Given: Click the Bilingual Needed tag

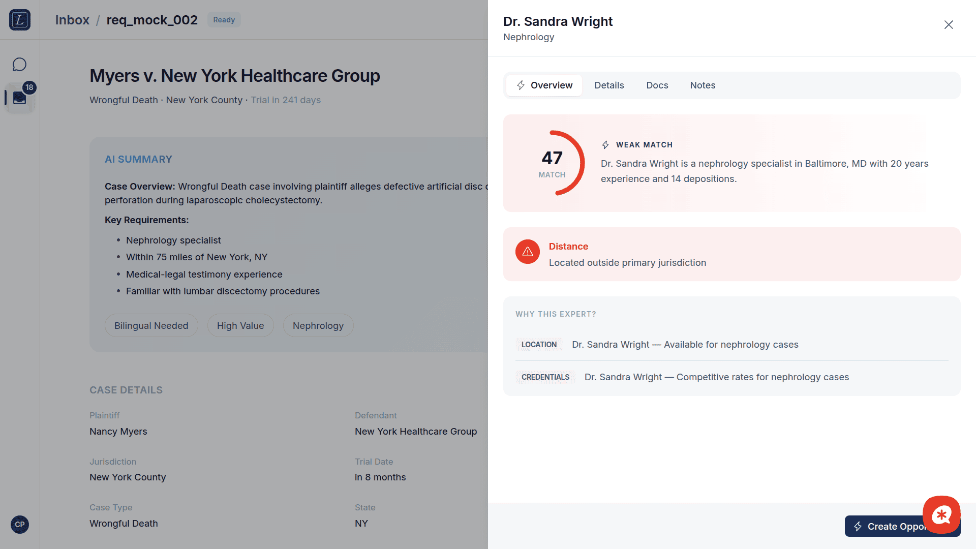Looking at the screenshot, I should pos(151,325).
